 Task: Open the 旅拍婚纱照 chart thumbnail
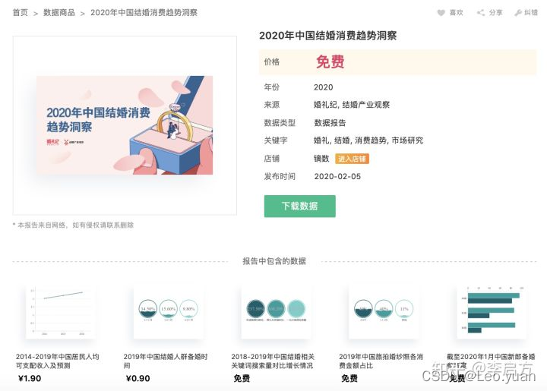(x=384, y=312)
